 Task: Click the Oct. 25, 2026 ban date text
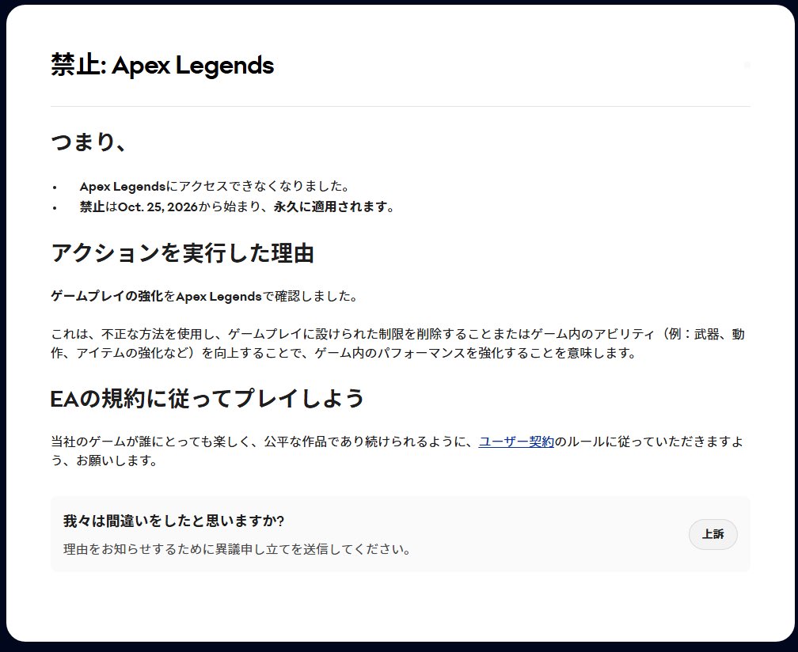click(x=158, y=207)
